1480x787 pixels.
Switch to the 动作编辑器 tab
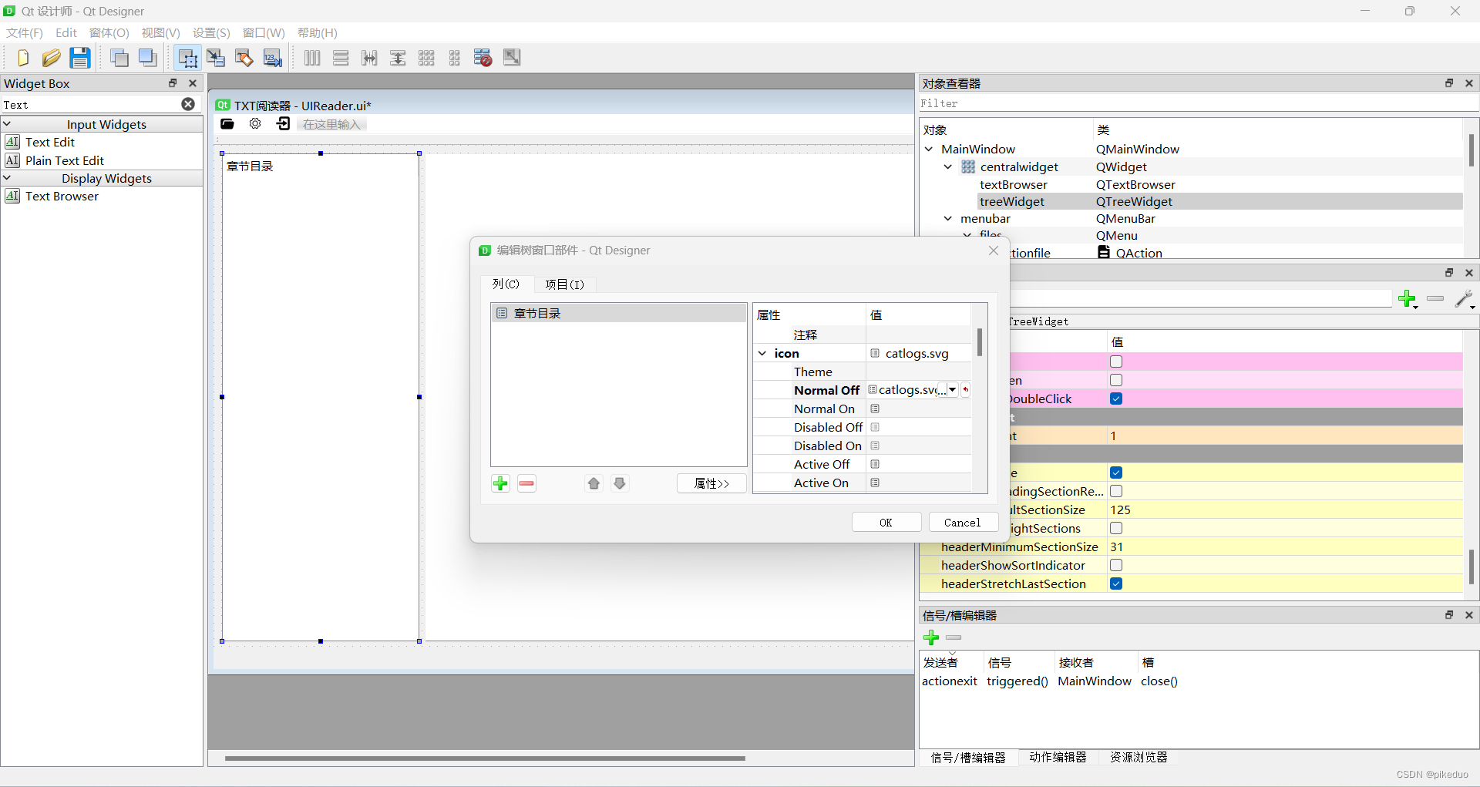pos(1058,757)
